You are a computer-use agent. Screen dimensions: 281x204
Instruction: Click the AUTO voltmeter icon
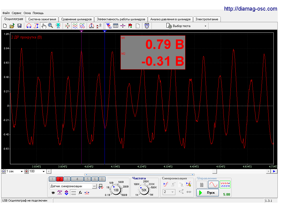point(147,26)
